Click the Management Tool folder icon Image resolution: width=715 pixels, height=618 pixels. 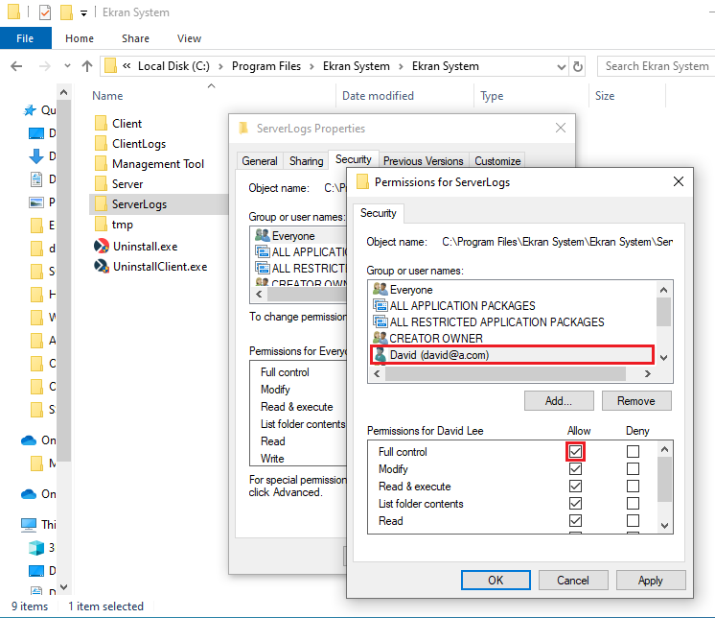tap(102, 164)
